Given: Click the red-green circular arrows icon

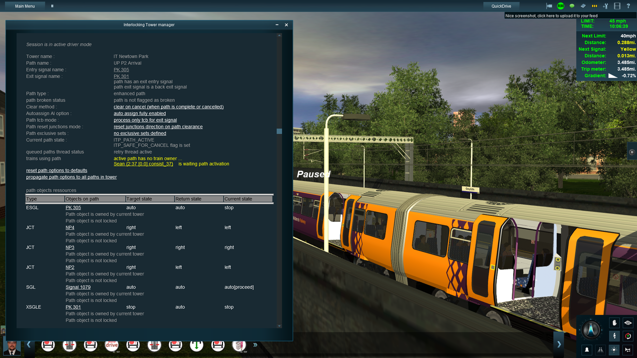Looking at the screenshot, I should [628, 336].
